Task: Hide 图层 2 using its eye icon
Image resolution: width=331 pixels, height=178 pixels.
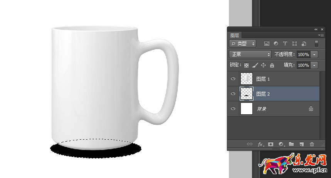Action: click(x=233, y=94)
